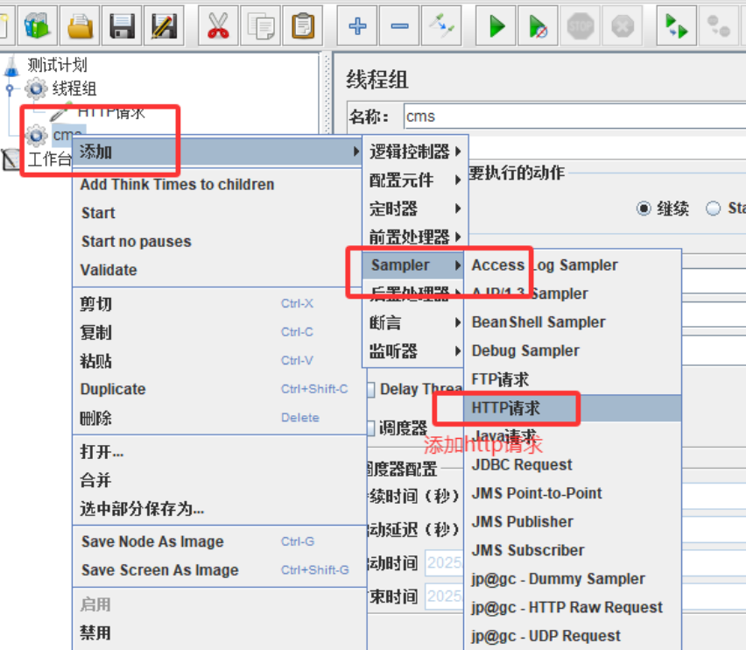
Task: Save the test plan with floppy icon
Action: point(122,25)
